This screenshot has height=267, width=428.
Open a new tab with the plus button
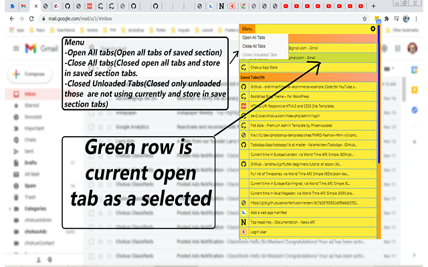pos(373,6)
